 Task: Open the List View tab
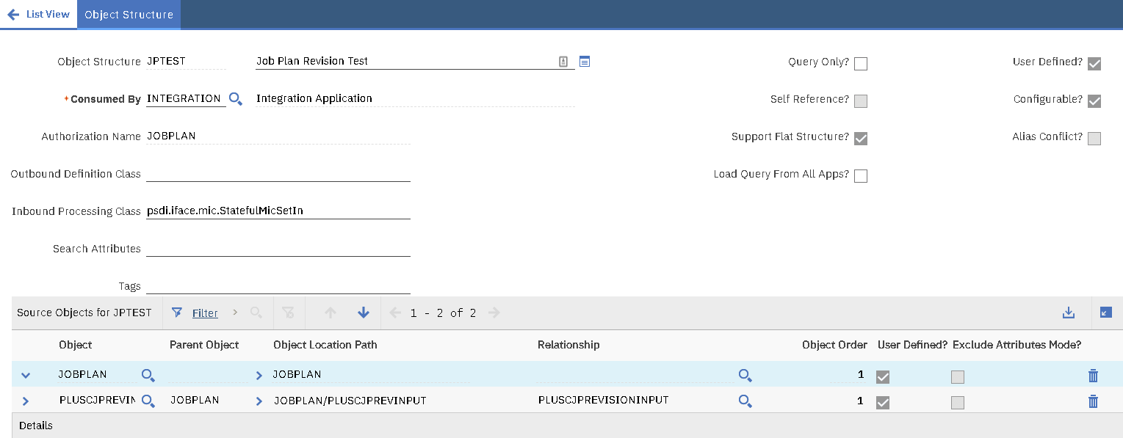38,14
